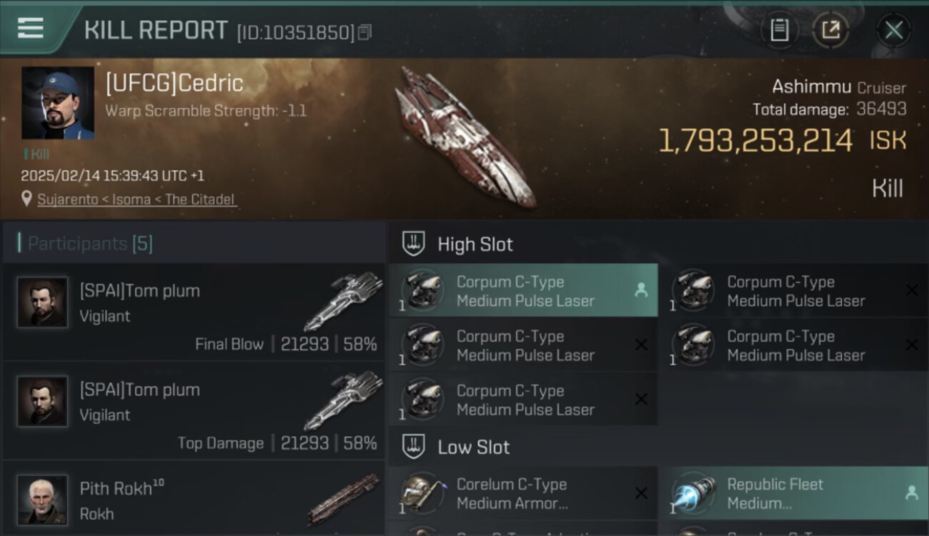Click the Participants [5] header
929x536 pixels.
pyautogui.click(x=90, y=244)
